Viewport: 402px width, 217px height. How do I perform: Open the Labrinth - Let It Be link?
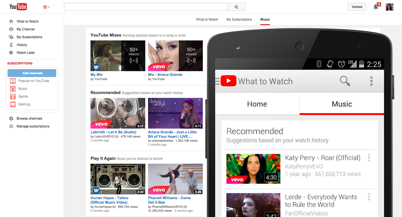113,132
